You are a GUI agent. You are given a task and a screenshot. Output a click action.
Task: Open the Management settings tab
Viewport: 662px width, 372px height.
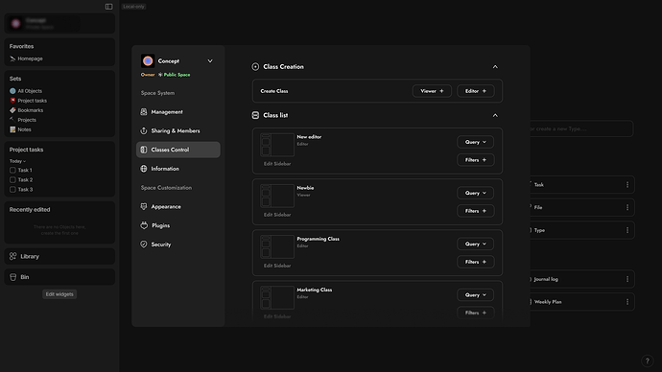click(178, 112)
